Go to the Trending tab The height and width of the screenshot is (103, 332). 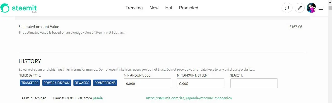134,8
